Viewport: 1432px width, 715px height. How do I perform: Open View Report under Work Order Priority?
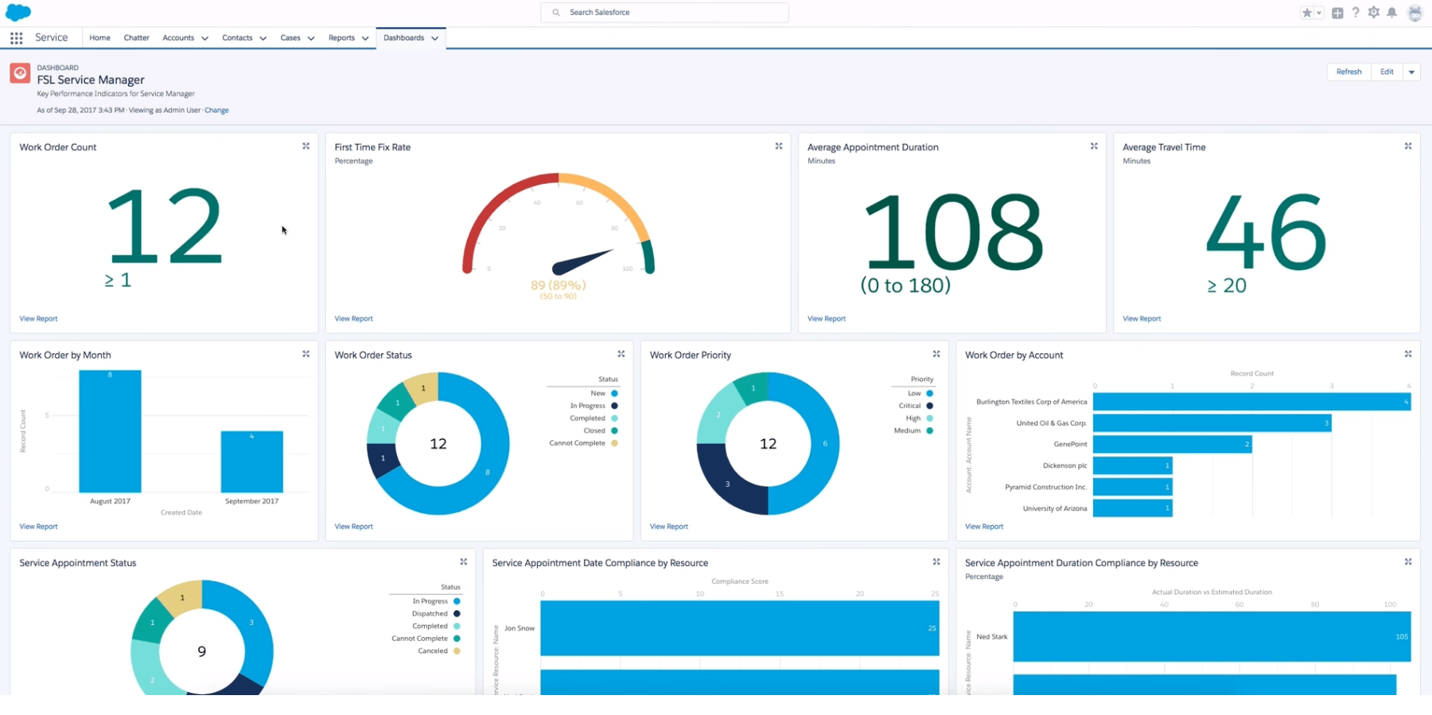(x=669, y=527)
